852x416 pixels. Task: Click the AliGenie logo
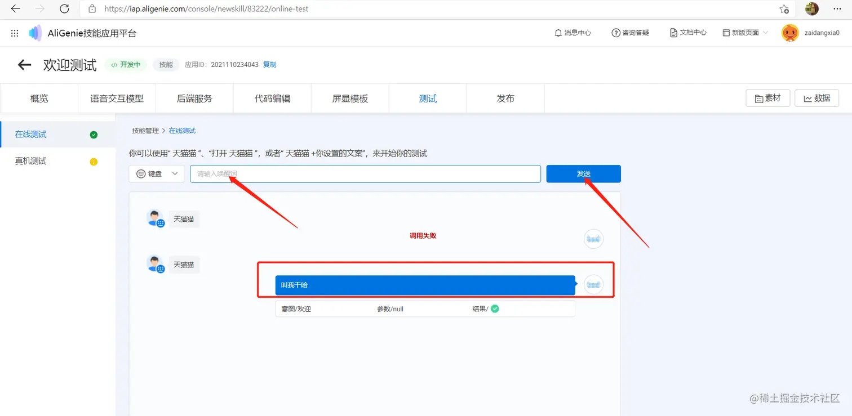pyautogui.click(x=35, y=33)
